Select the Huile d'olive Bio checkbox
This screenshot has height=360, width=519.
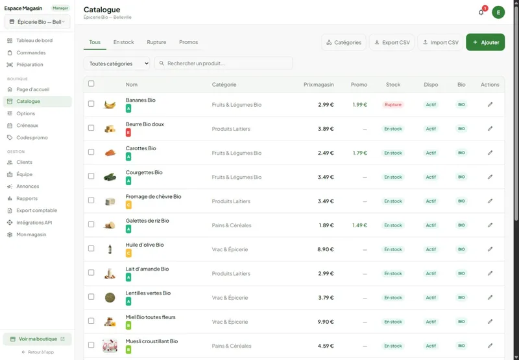pyautogui.click(x=91, y=249)
